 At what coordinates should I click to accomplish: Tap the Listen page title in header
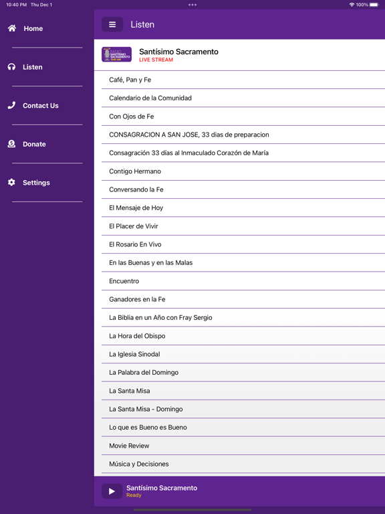[x=142, y=25]
